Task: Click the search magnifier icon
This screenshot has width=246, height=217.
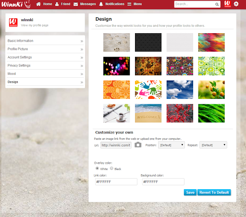Action: [217, 4]
